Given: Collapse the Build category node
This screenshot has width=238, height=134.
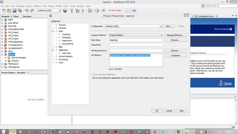Looking at the screenshot, I should [x=53, y=31].
